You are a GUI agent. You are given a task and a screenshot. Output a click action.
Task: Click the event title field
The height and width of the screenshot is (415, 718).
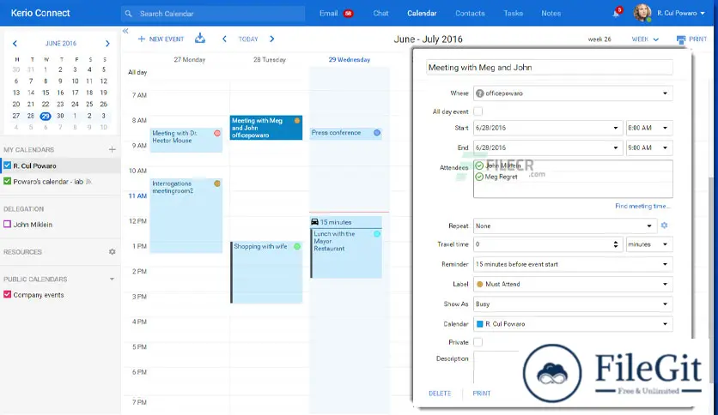[x=550, y=67]
